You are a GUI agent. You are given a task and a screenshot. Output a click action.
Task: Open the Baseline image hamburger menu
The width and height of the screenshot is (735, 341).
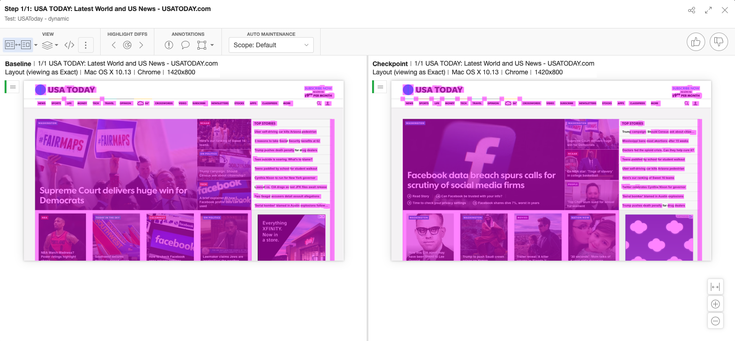(x=13, y=87)
